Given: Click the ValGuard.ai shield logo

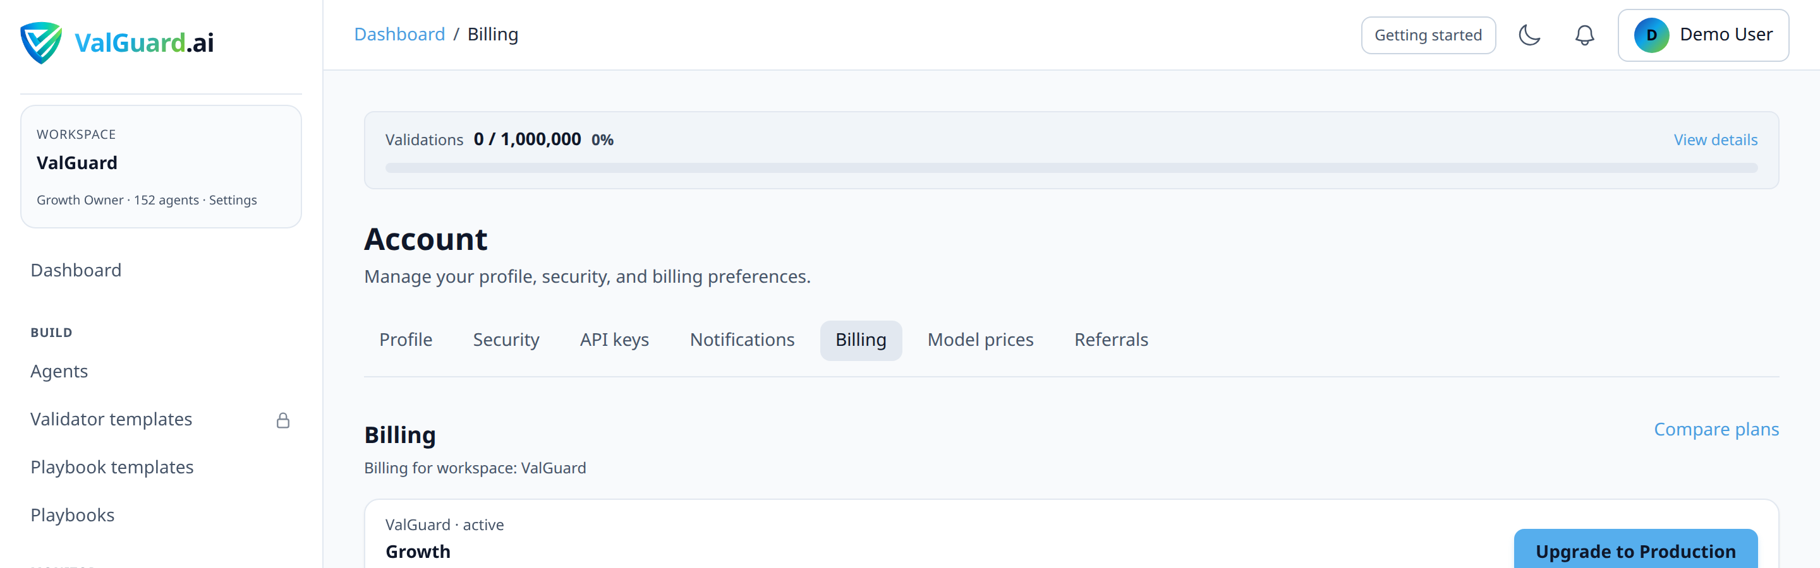Looking at the screenshot, I should tap(41, 42).
